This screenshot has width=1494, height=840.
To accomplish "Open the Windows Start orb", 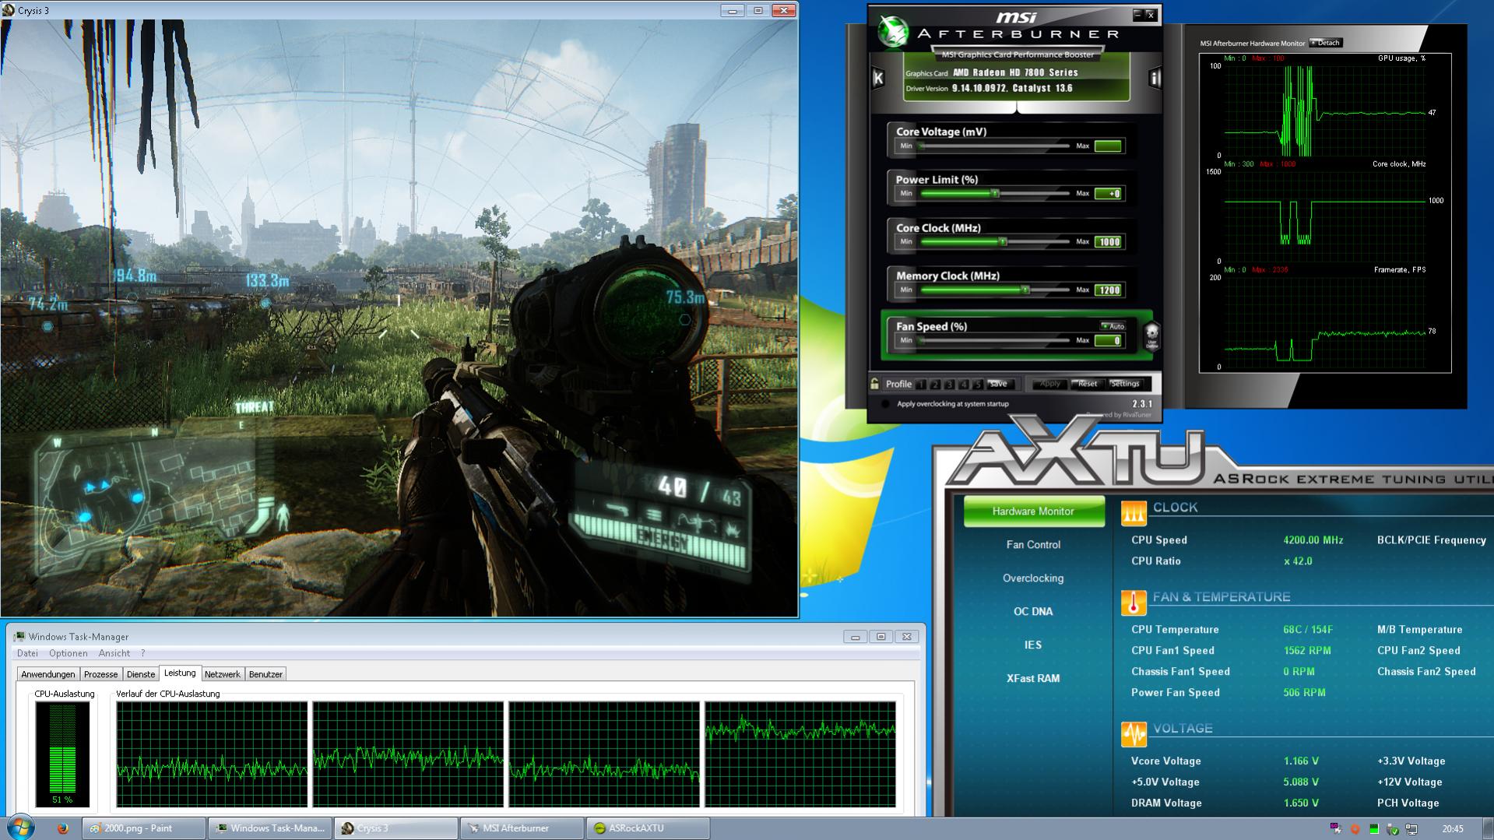I will (x=21, y=828).
